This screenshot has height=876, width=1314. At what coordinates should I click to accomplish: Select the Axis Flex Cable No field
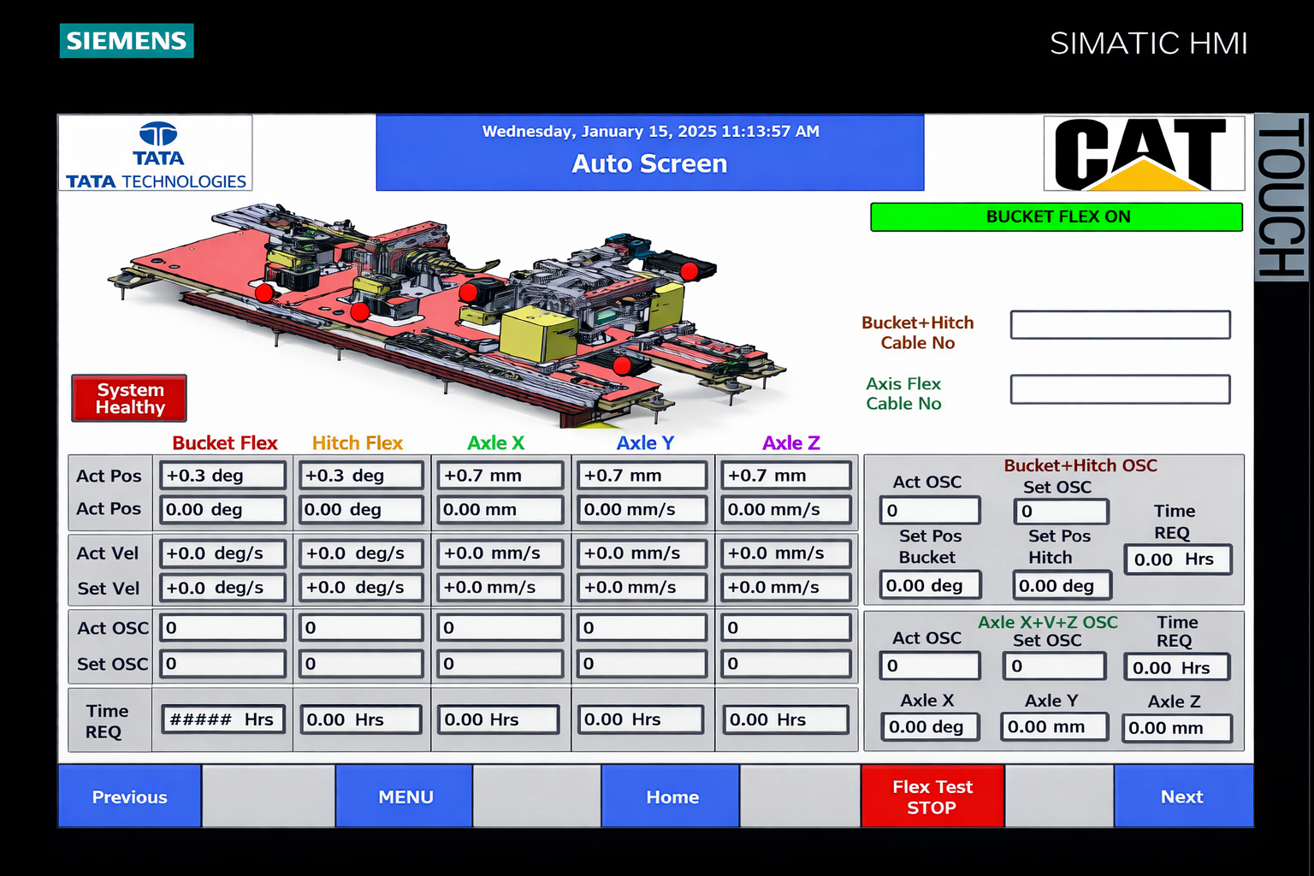[1120, 389]
